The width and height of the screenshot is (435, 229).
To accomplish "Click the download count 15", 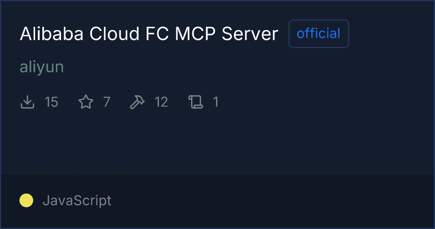I will tap(52, 102).
